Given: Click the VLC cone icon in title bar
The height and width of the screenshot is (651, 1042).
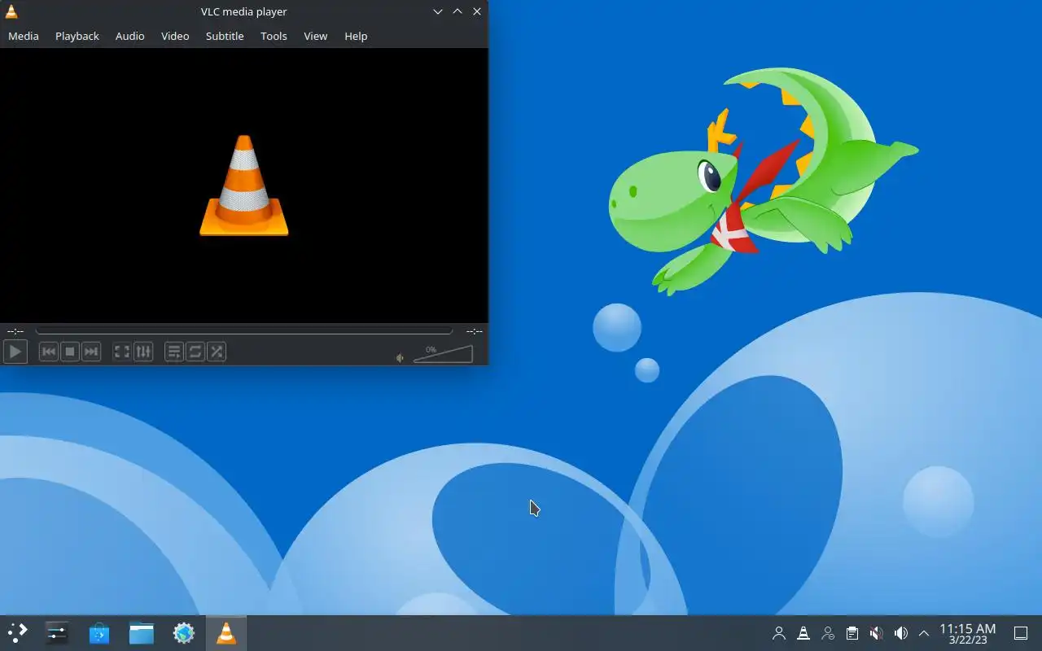Looking at the screenshot, I should click(11, 11).
